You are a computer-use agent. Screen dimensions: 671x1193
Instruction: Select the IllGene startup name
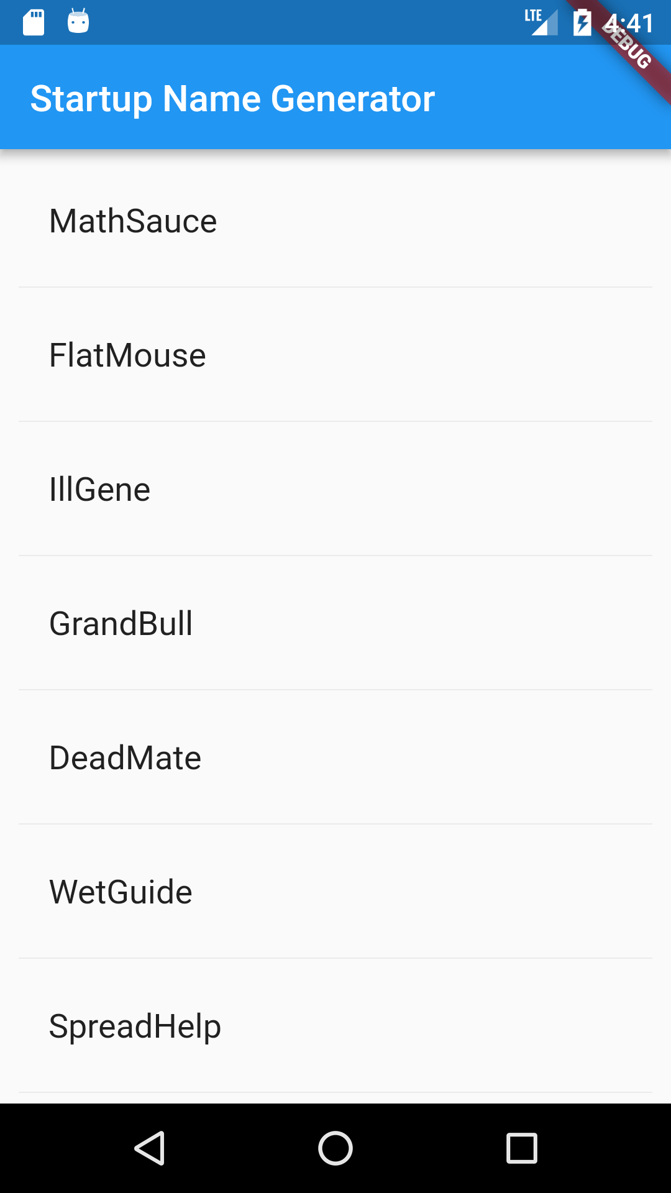[100, 489]
